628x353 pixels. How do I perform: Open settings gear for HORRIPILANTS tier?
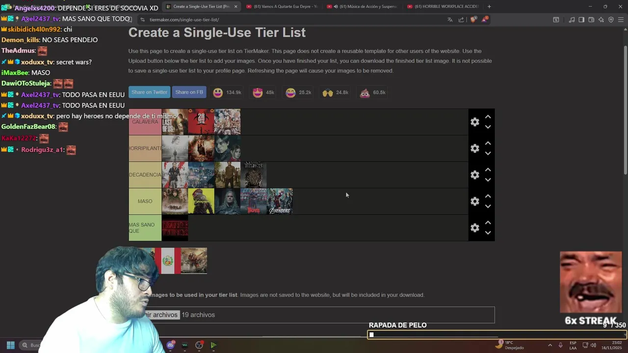click(x=474, y=149)
